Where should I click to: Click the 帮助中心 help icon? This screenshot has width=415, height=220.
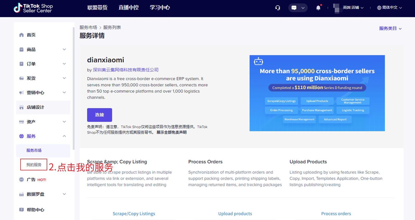(21, 210)
